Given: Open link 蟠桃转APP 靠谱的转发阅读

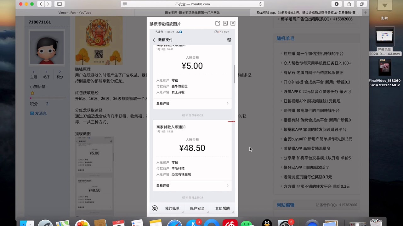Looking at the screenshot, I should pyautogui.click(x=315, y=129).
